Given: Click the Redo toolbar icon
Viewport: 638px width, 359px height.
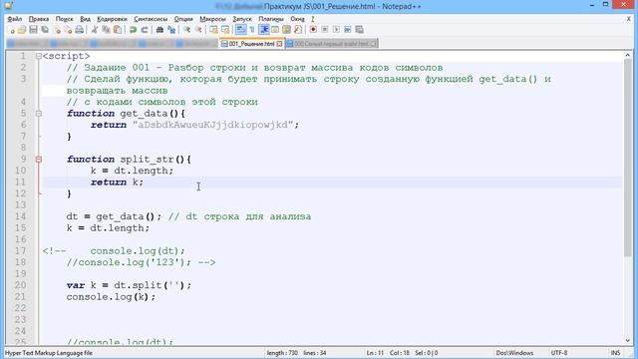Looking at the screenshot, I should coord(144,30).
